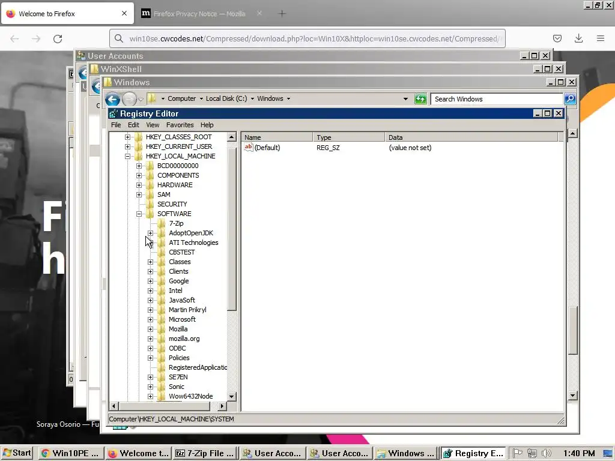Screen dimensions: 615x461
Task: Open the Firefox hamburger menu
Action: click(x=601, y=38)
